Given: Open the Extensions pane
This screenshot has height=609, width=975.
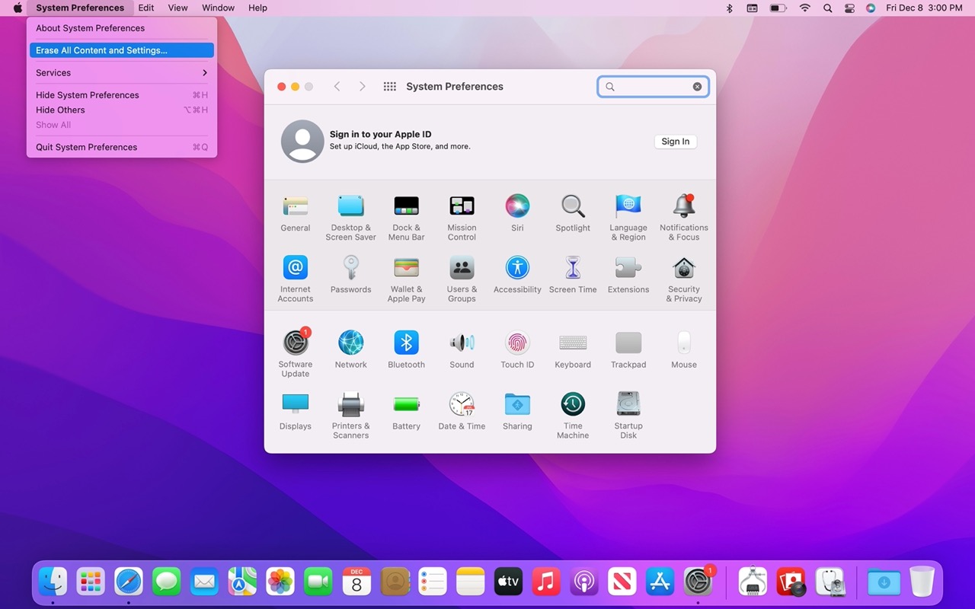Looking at the screenshot, I should click(x=628, y=275).
